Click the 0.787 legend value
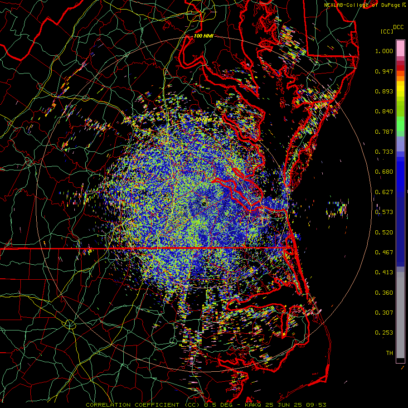The width and height of the screenshot is (408, 408). (x=384, y=131)
